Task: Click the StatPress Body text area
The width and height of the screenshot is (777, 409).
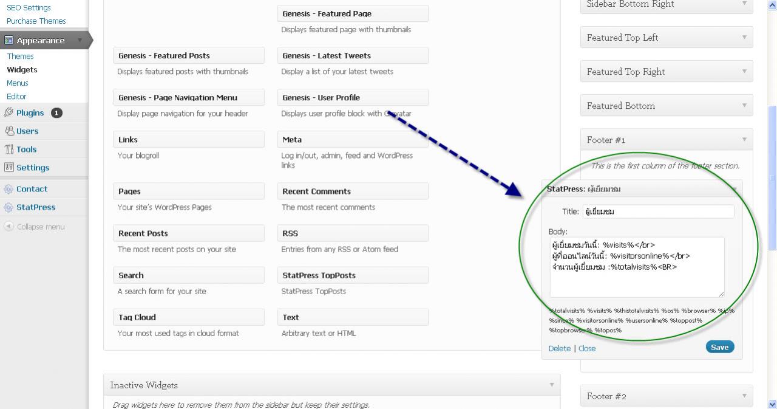Action: (x=637, y=267)
